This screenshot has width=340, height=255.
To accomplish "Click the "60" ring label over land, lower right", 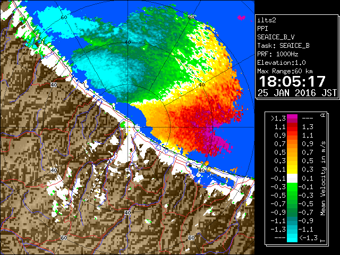I will [191, 237].
